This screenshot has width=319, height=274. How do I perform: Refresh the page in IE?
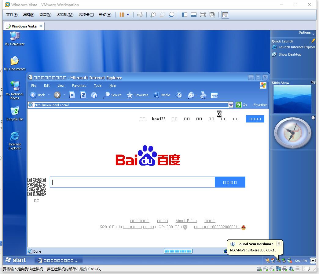click(83, 95)
